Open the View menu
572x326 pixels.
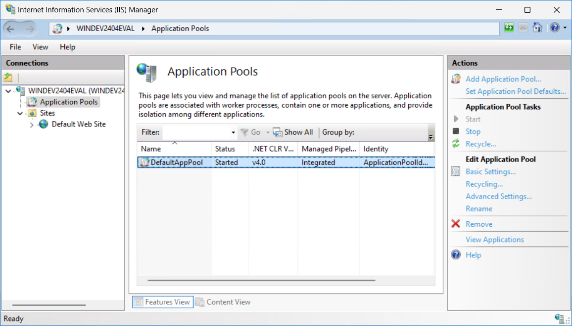click(x=40, y=47)
